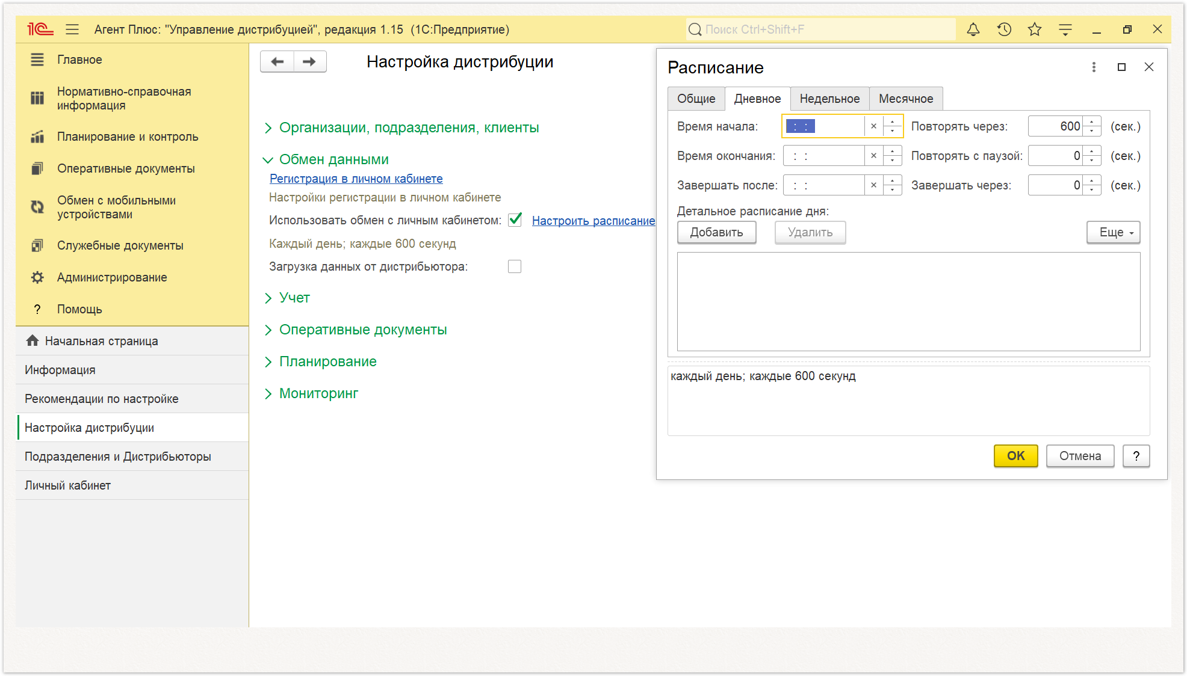Image resolution: width=1187 pixels, height=676 pixels.
Task: Click the Отмена button
Action: [1080, 456]
